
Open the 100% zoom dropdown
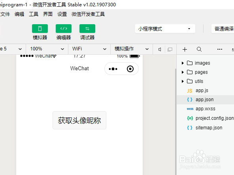pyautogui.click(x=47, y=49)
